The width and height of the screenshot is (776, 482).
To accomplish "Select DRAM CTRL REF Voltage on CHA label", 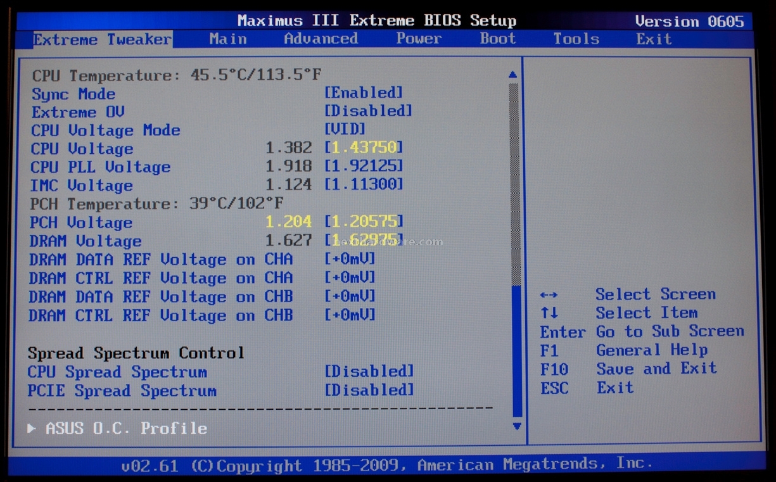I will 161,278.
